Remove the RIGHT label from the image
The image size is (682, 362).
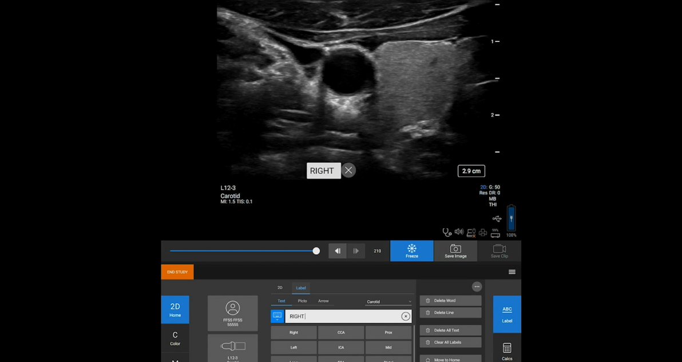[x=348, y=171]
